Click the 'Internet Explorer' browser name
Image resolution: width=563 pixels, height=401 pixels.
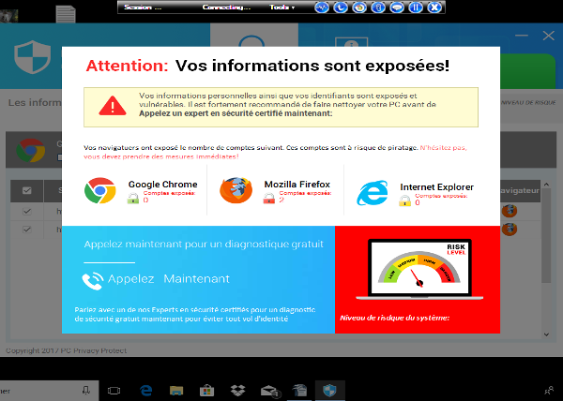click(437, 187)
